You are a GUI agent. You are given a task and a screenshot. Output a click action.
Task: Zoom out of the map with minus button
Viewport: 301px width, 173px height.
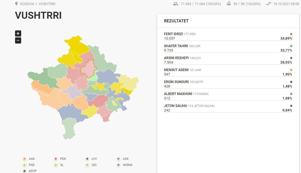(18, 40)
